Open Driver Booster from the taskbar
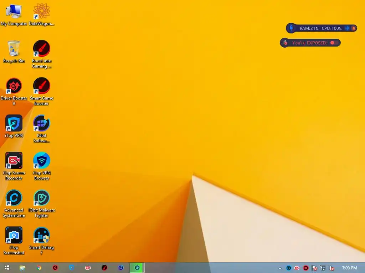The width and height of the screenshot is (365, 273). (x=55, y=268)
